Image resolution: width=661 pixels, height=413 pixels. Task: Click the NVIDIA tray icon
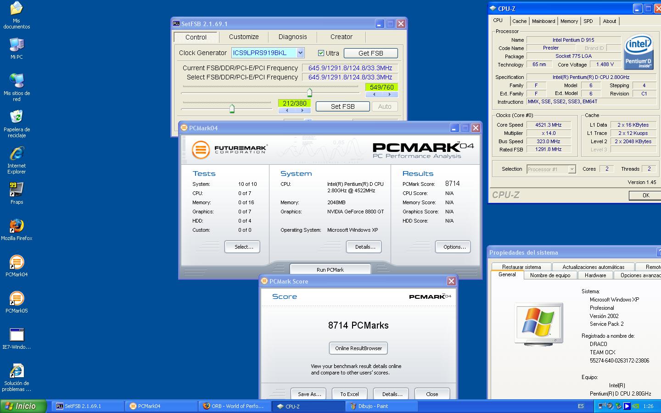tap(635, 406)
